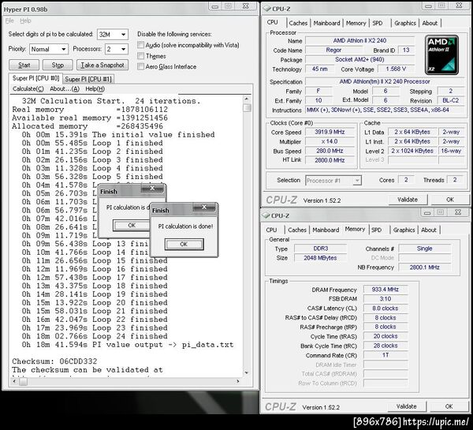Click the Stop button in Hyper PI
473x430 pixels.
[58, 65]
